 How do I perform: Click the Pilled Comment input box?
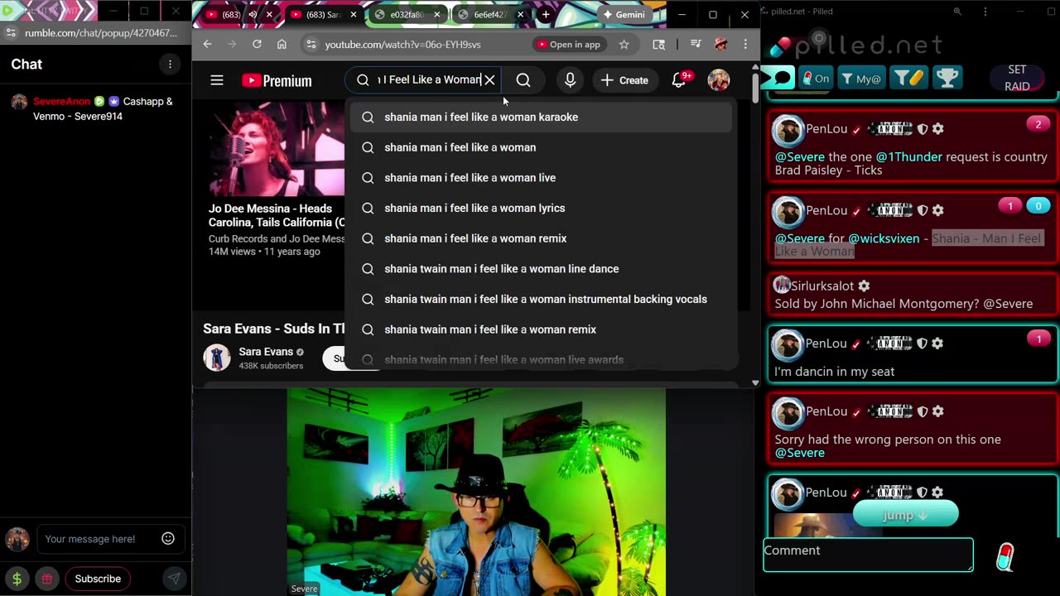(x=868, y=555)
